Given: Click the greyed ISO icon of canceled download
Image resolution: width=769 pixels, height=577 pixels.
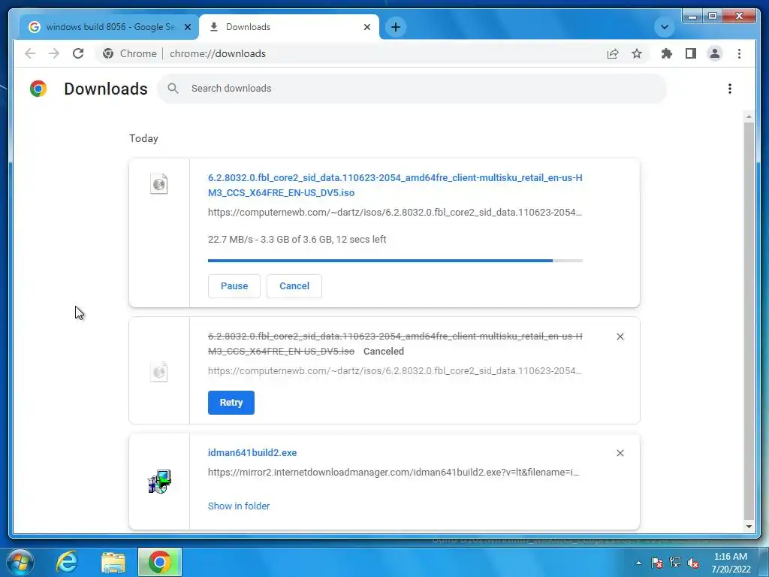Looking at the screenshot, I should pos(159,371).
